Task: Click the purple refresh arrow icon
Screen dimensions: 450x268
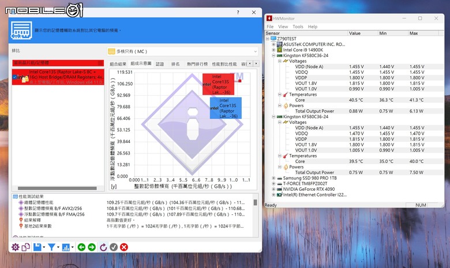Action: pyautogui.click(x=103, y=247)
